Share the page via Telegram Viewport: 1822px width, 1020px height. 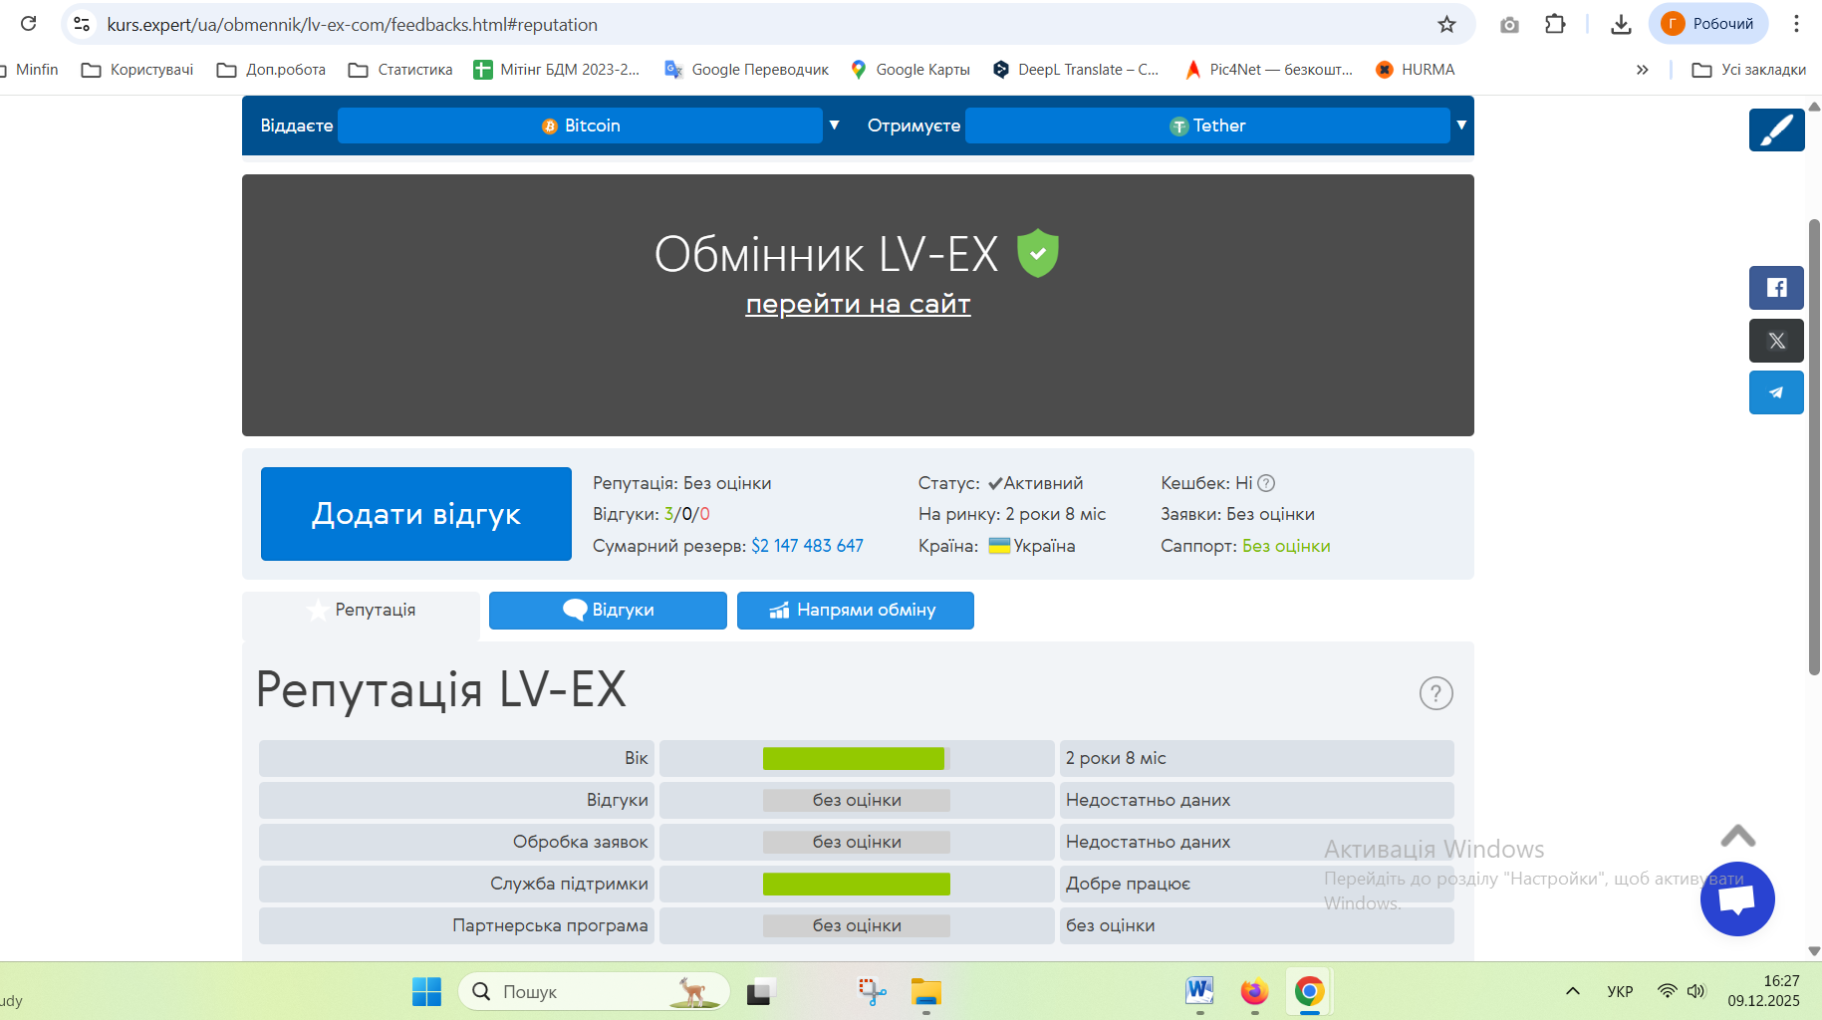pyautogui.click(x=1776, y=392)
